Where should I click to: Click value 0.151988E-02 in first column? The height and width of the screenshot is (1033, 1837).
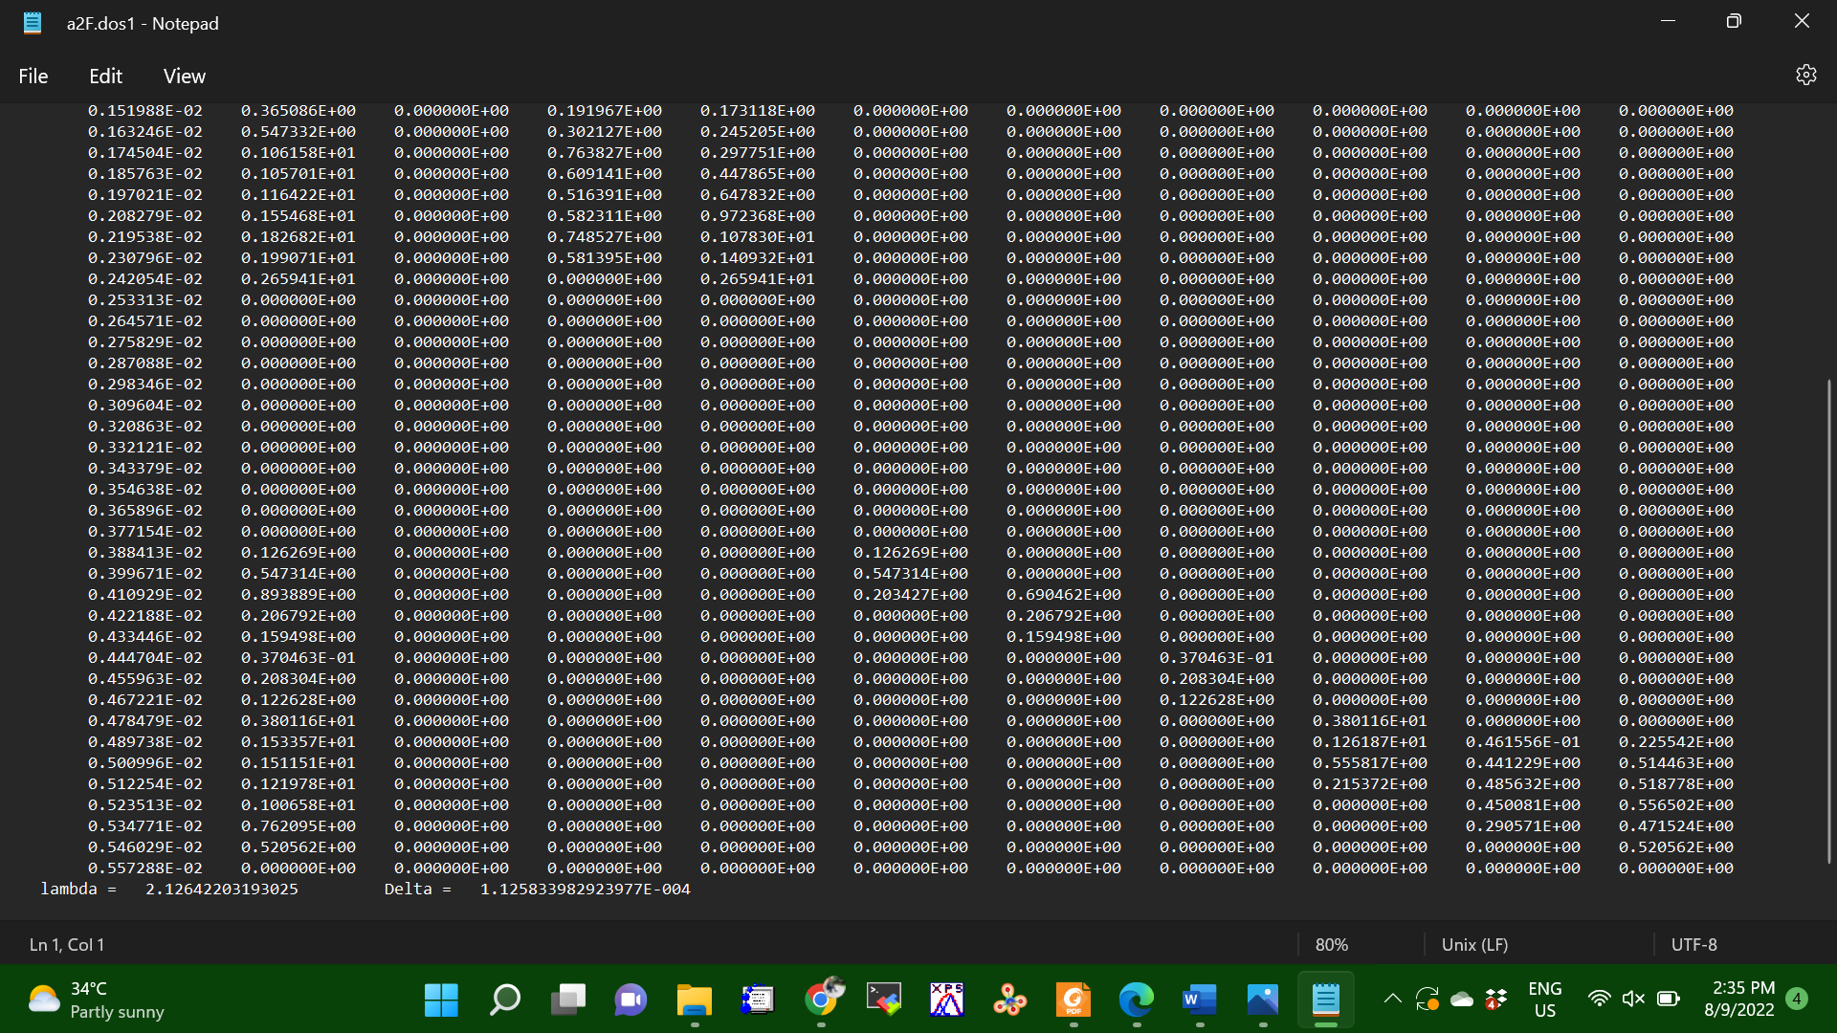[145, 111]
